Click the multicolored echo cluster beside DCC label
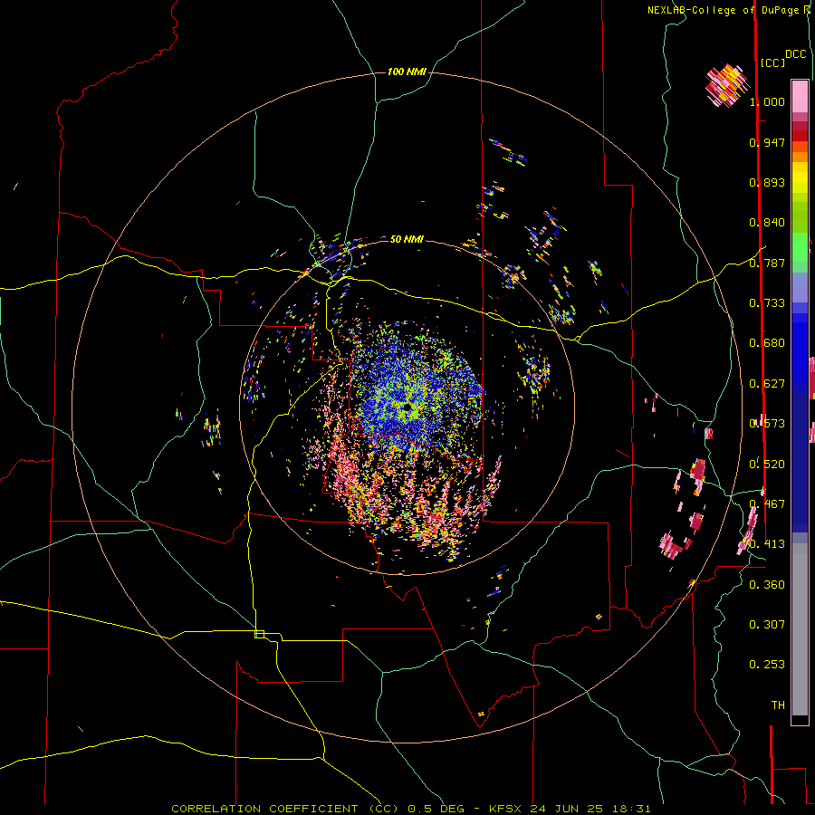The height and width of the screenshot is (815, 815). tap(728, 85)
